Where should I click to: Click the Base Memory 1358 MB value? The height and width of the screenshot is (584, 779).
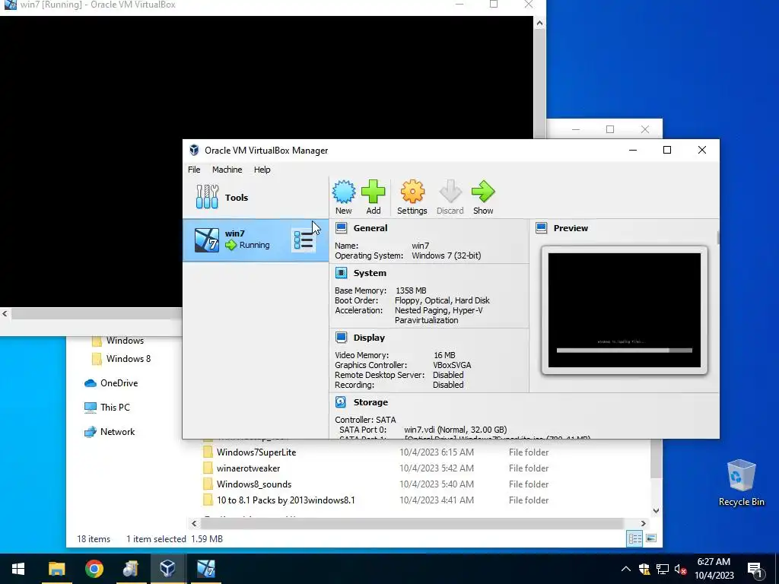pyautogui.click(x=411, y=290)
